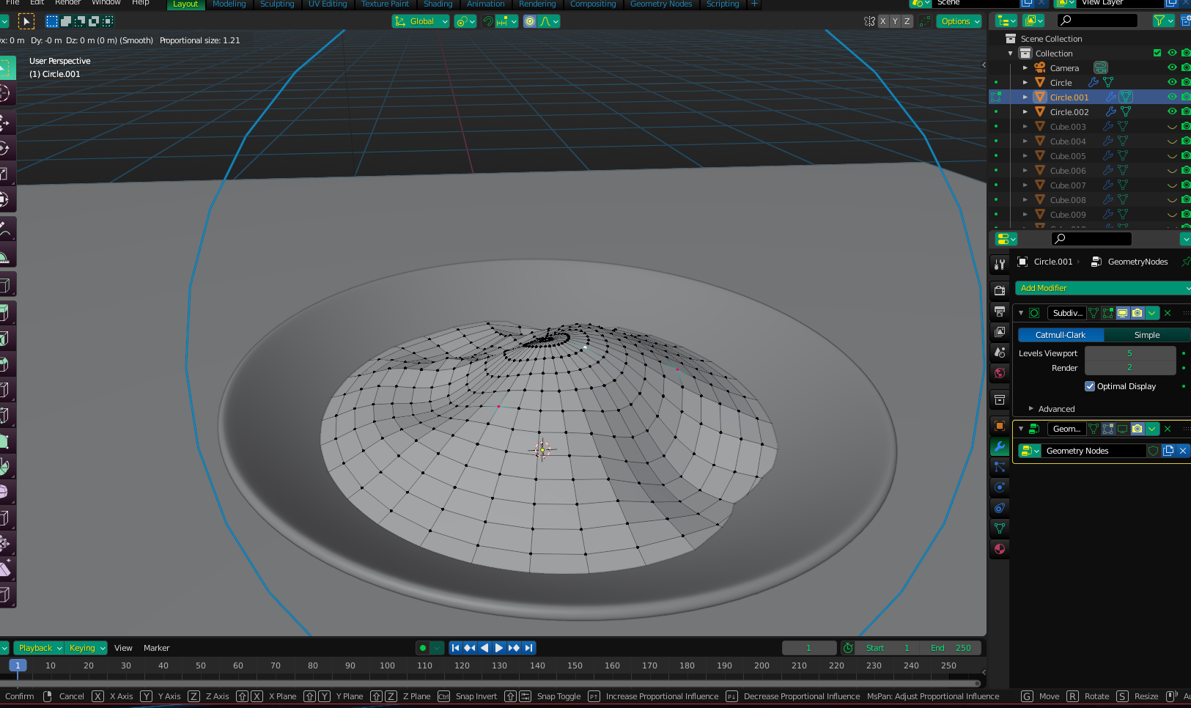
Task: Open the Object Data properties tab
Action: [1000, 528]
